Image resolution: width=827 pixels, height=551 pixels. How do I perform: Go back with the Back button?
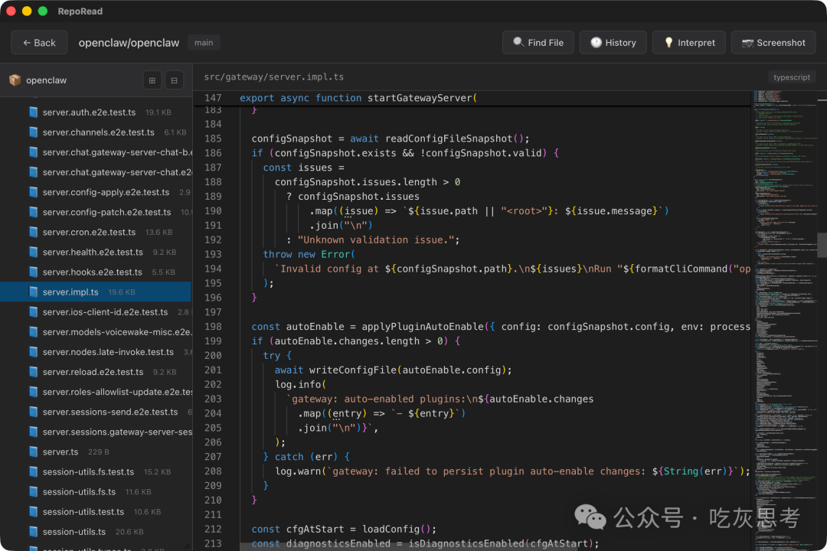tap(39, 43)
